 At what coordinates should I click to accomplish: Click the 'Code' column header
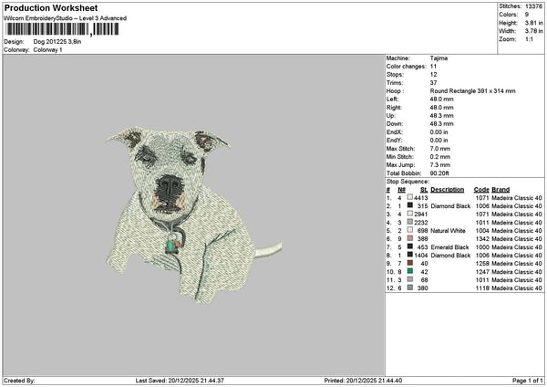481,190
